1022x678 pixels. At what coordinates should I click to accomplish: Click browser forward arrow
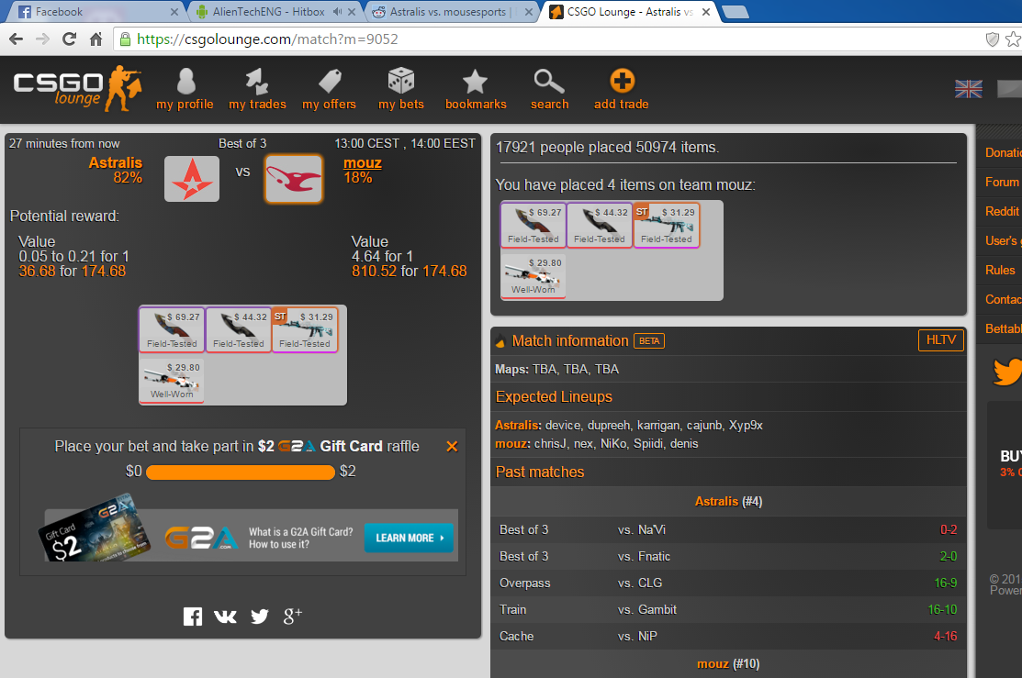[42, 39]
